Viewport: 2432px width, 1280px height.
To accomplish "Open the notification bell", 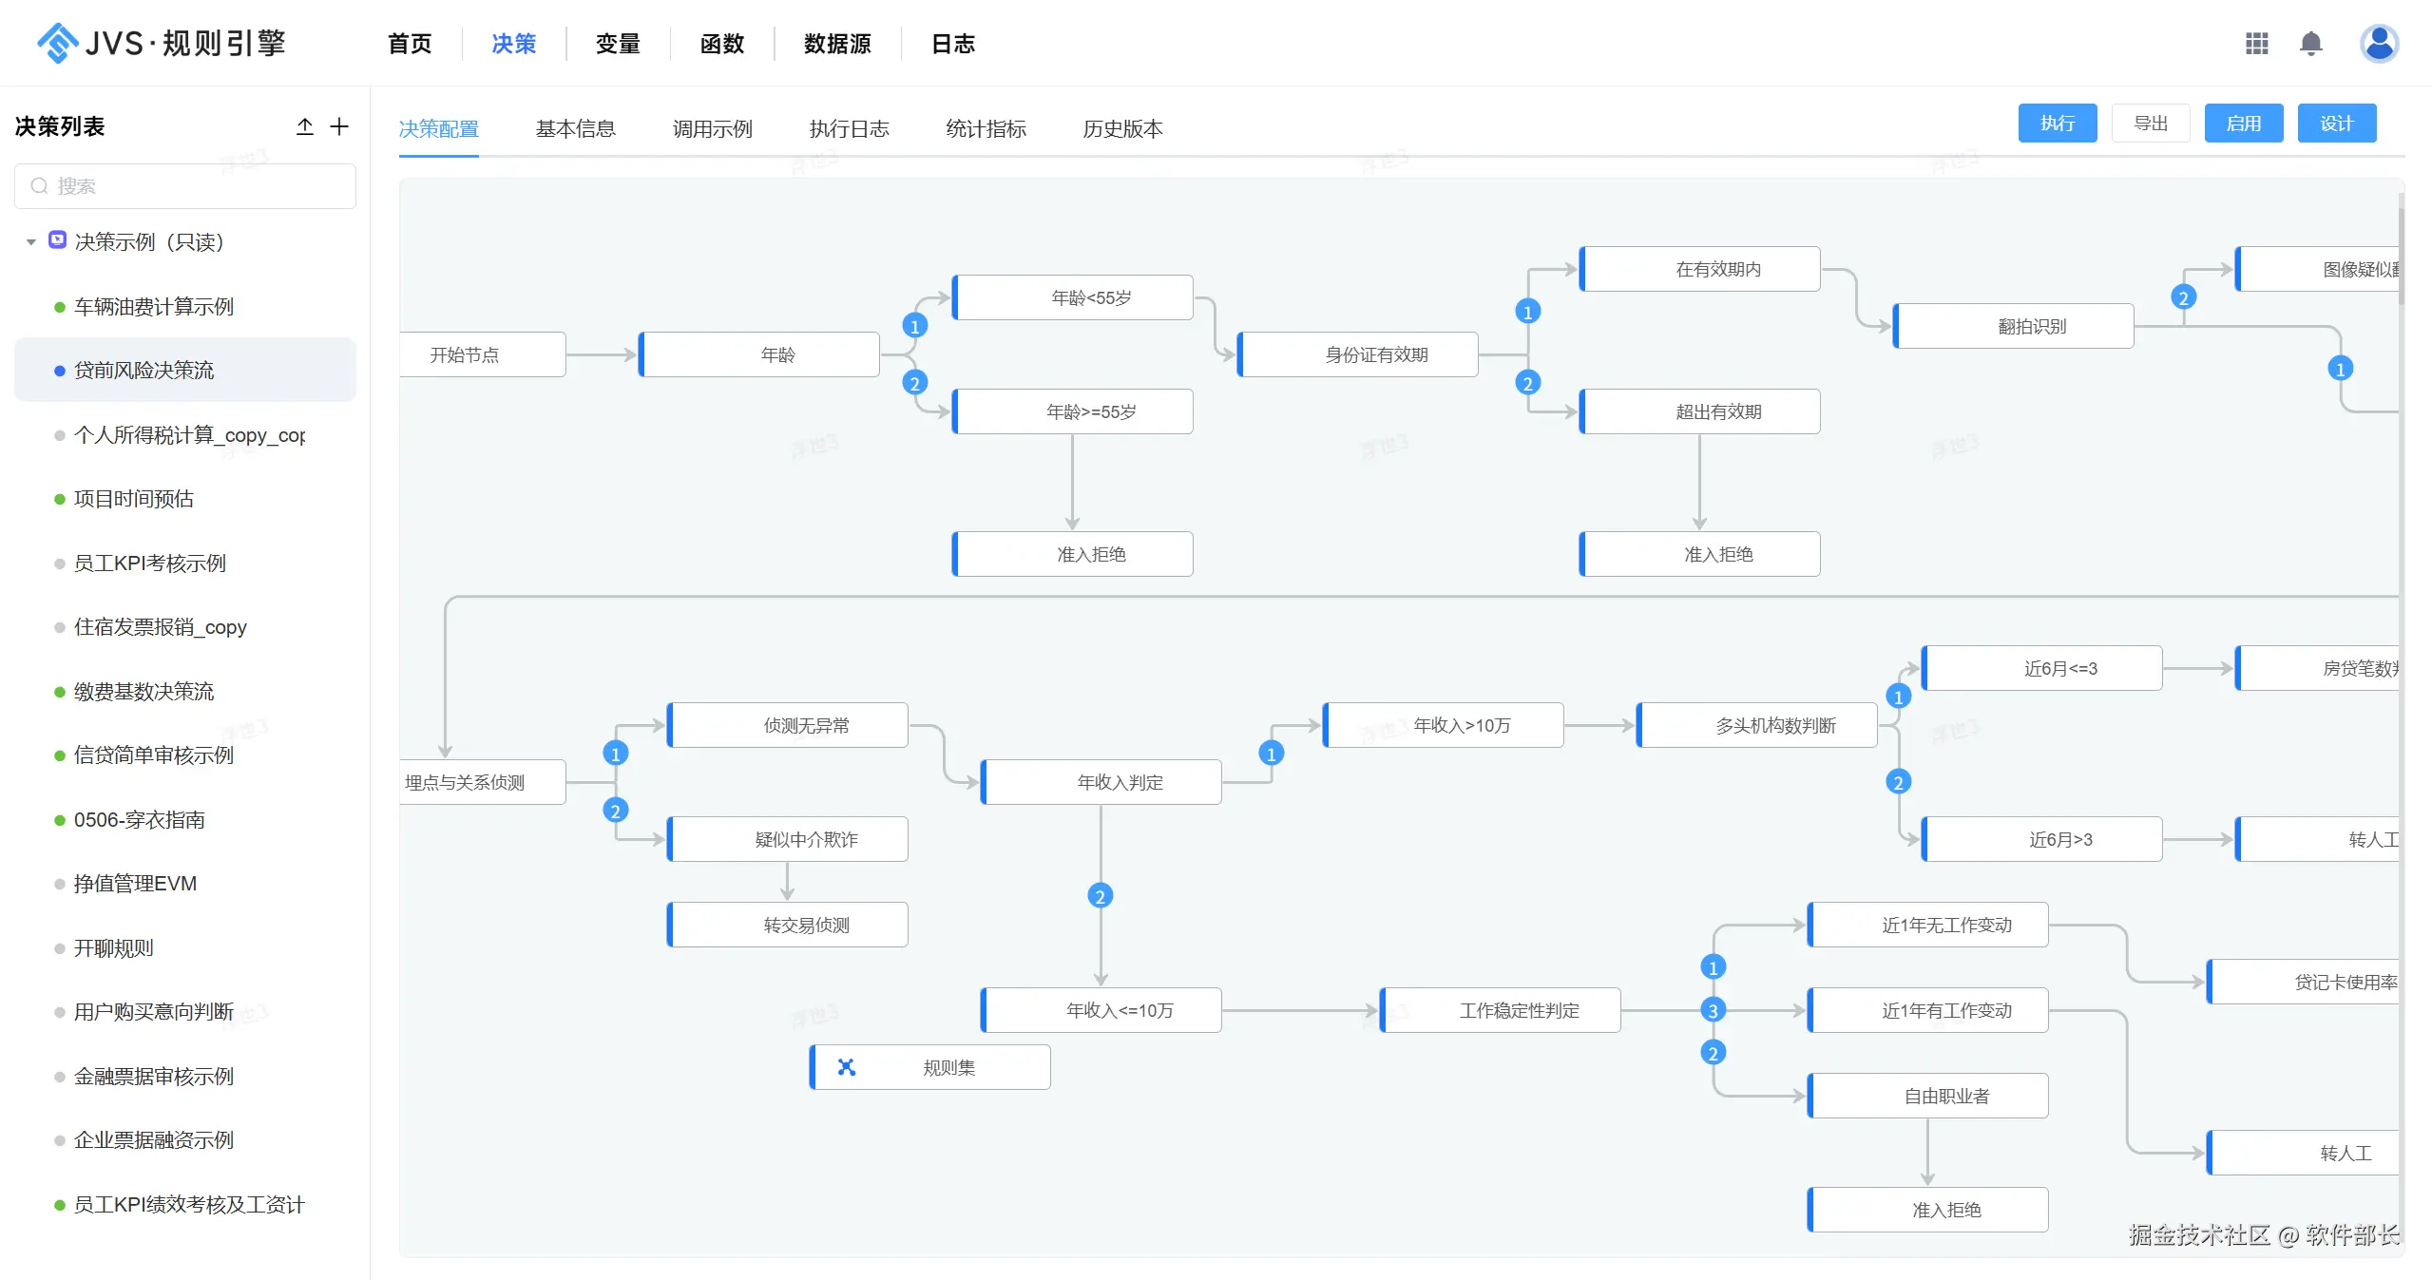I will click(x=2310, y=43).
